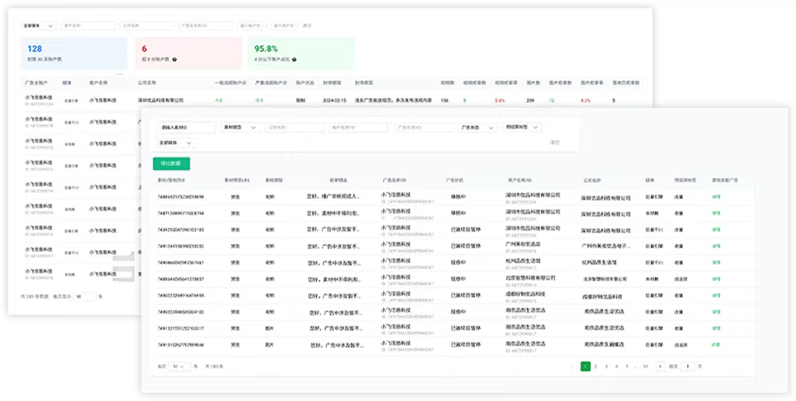The height and width of the screenshot is (401, 796).
Task: Open details link in the 成都好物优品科技 row
Action: [716, 295]
